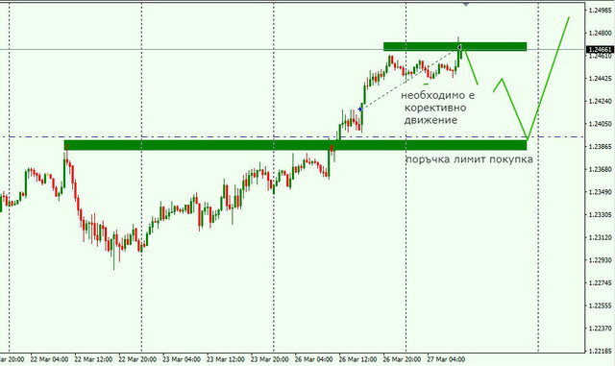Click the '22 Mar 04:00' time label

click(49, 359)
